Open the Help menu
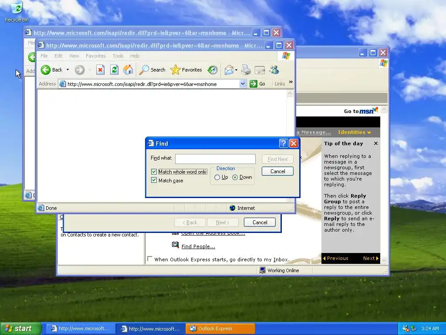The width and height of the screenshot is (446, 335). point(135,56)
